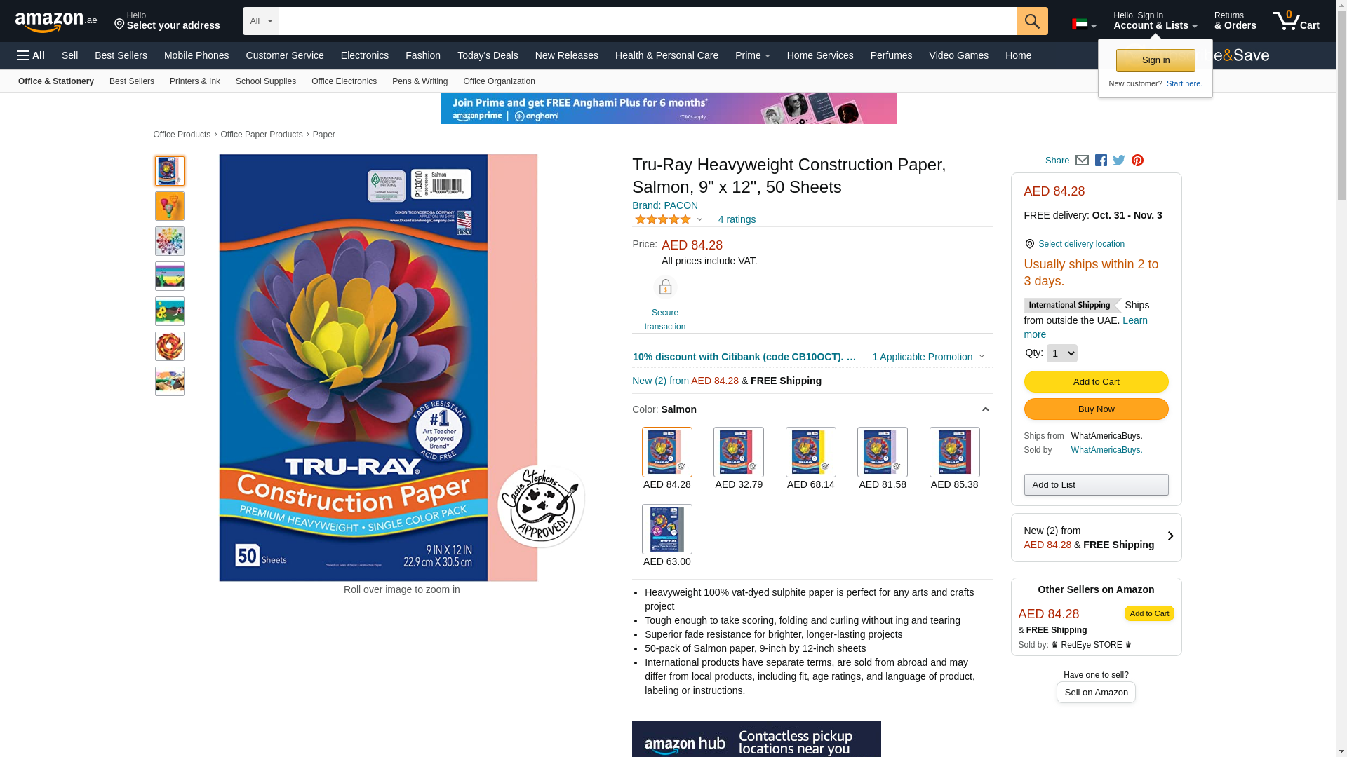This screenshot has width=1347, height=757.
Task: Open the 4 ratings link
Action: tap(737, 219)
